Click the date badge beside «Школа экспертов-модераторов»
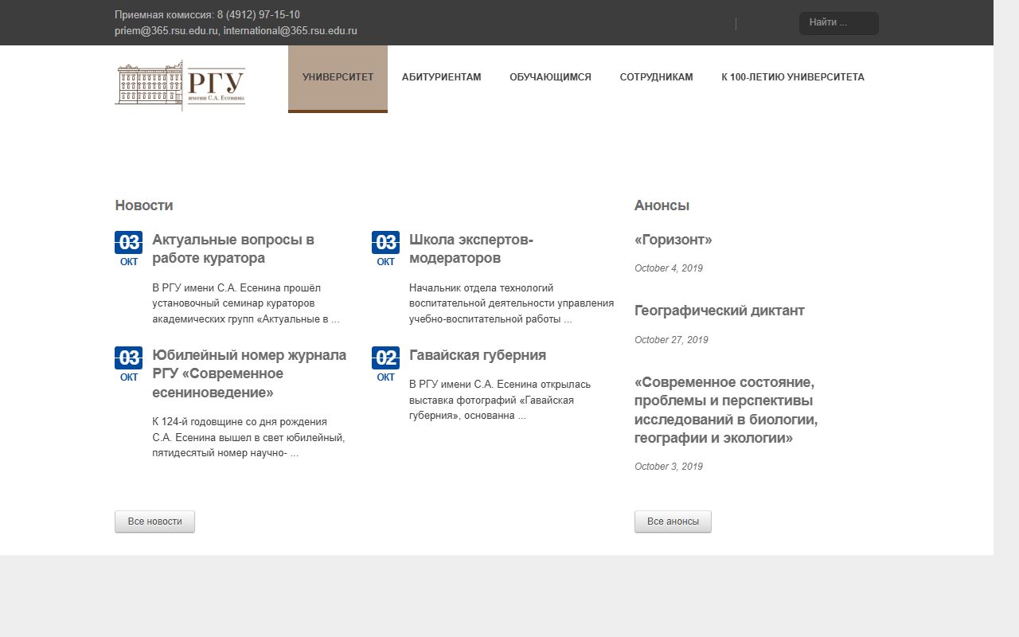Screen dimensions: 1019x637 click(x=385, y=249)
